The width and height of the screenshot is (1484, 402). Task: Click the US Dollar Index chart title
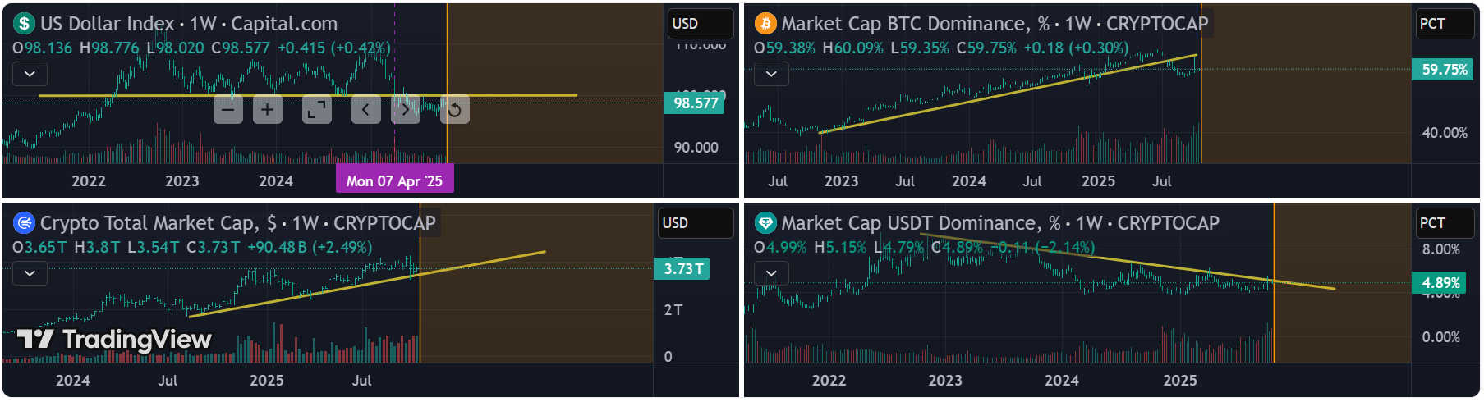pos(188,24)
